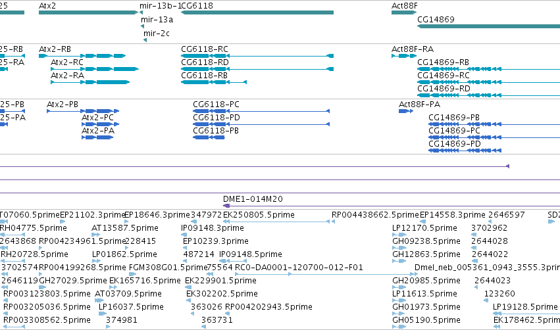
Task: Click the EP14558.3prime feature label
Action: coord(453,215)
